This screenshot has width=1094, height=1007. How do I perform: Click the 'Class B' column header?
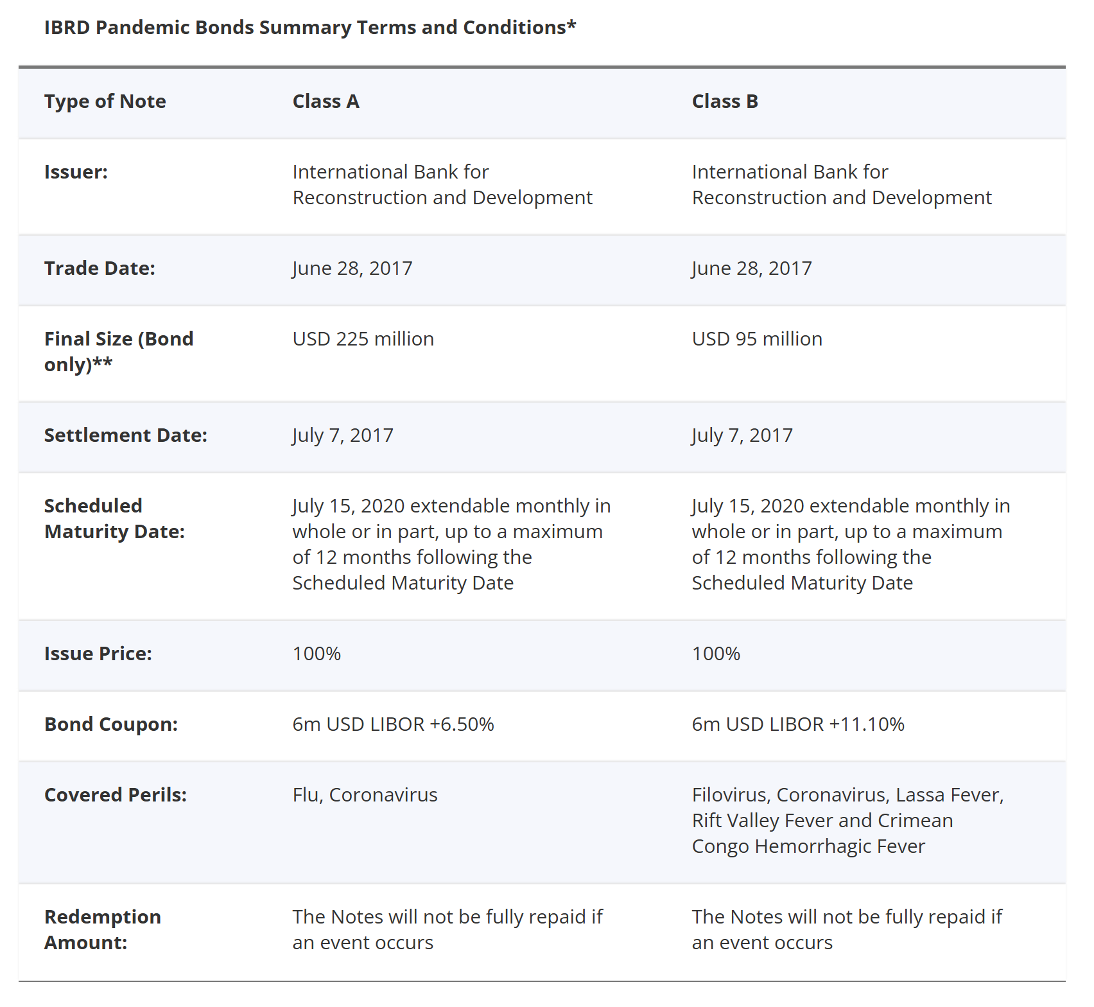pos(725,101)
